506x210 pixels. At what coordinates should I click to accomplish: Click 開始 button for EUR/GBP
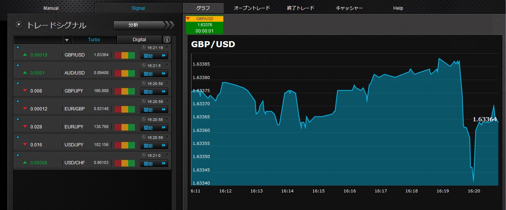click(x=154, y=110)
